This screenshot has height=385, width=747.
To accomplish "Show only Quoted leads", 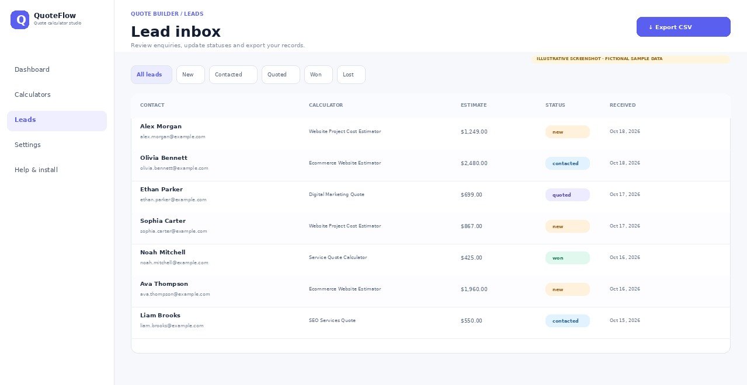I will click(281, 75).
